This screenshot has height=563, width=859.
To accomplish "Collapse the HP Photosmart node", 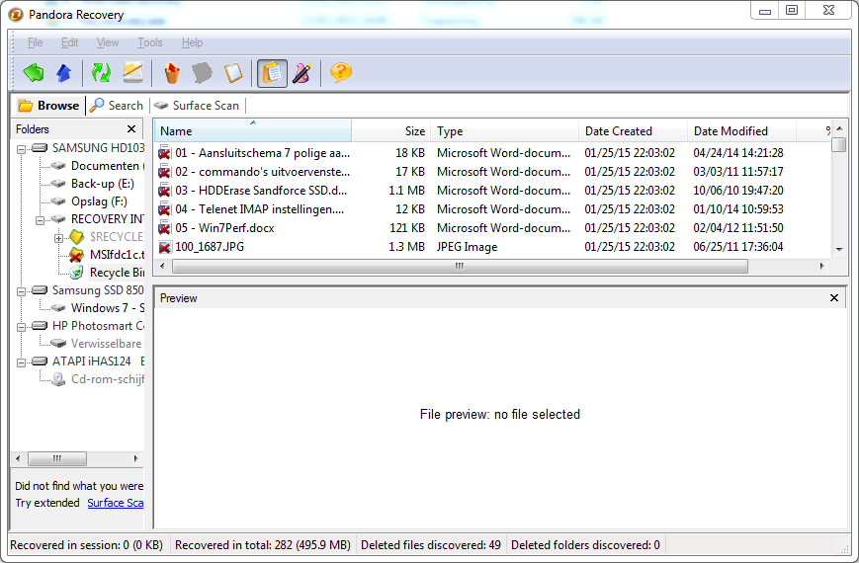I will point(21,327).
